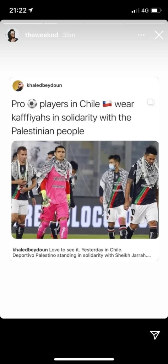Tap theweeknd username in story header
The width and height of the screenshot is (168, 364).
click(x=42, y=35)
